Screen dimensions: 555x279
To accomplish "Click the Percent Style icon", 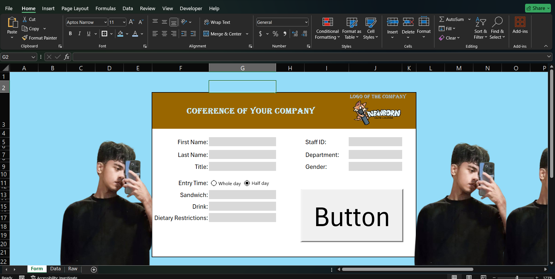I will 275,34.
